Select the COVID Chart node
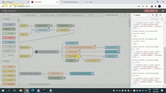Viewport: 166px width, 93px height. pos(112,47)
